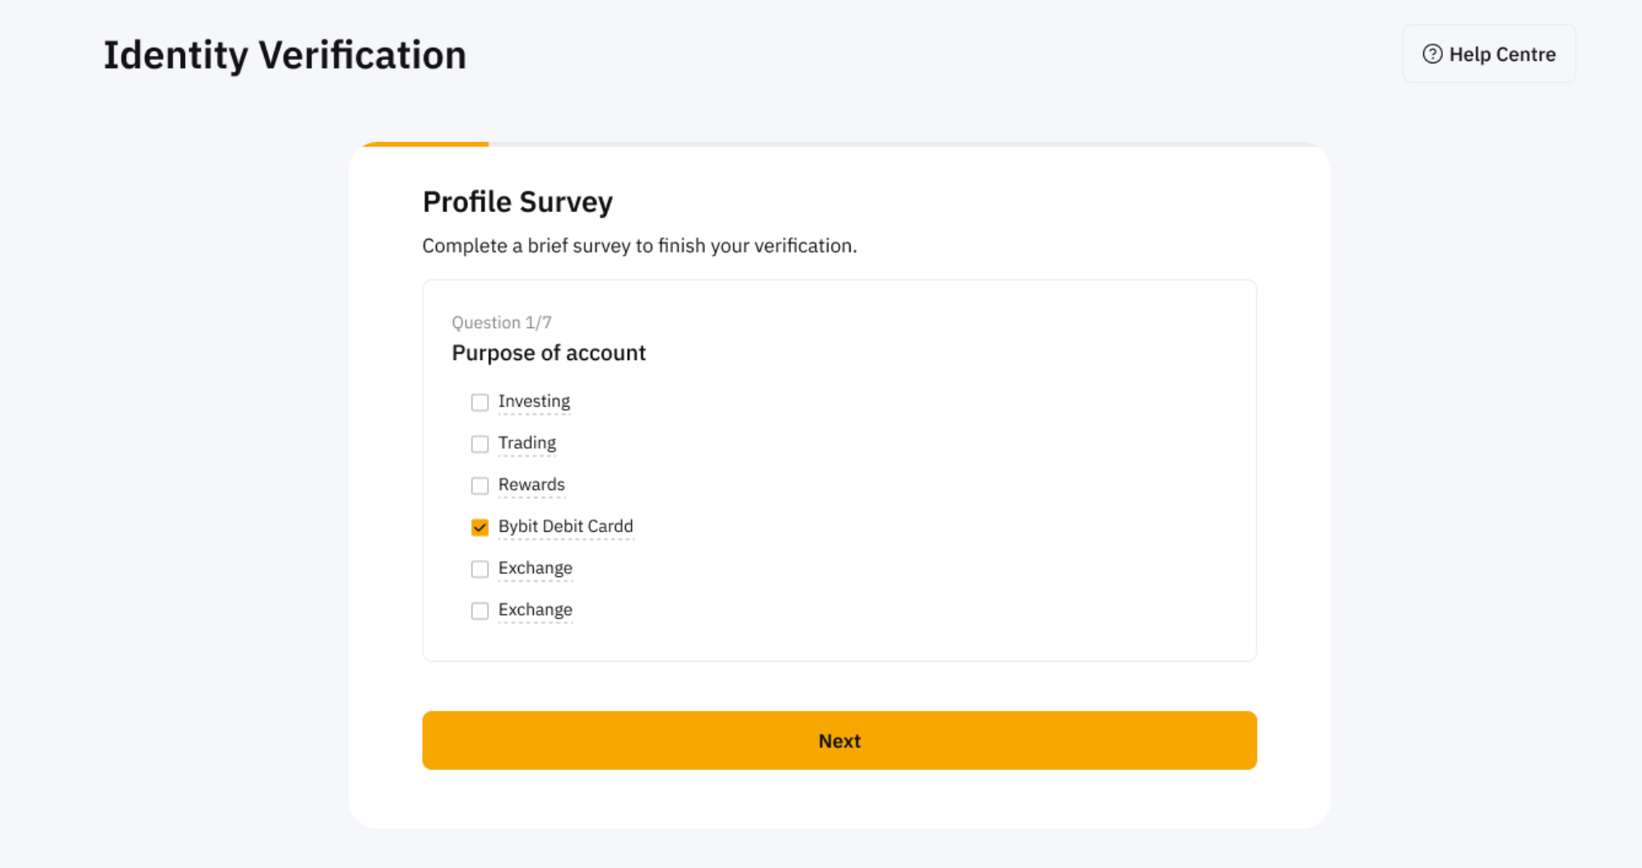Click the Identity Verification page heading
The width and height of the screenshot is (1642, 868).
click(285, 55)
